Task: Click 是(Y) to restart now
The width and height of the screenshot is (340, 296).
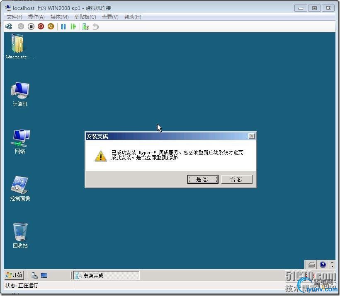Action: click(203, 179)
